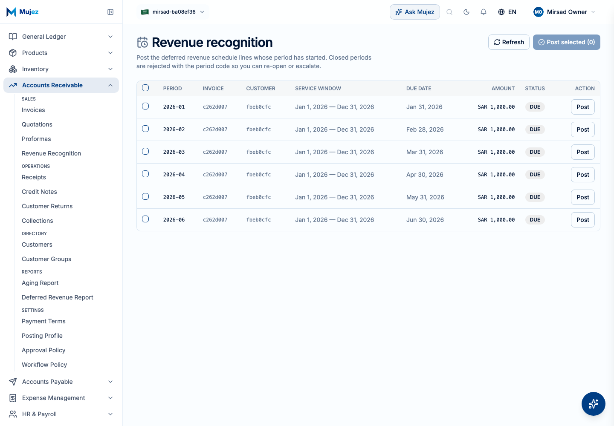
Task: Open the search magnifier icon
Action: point(449,12)
